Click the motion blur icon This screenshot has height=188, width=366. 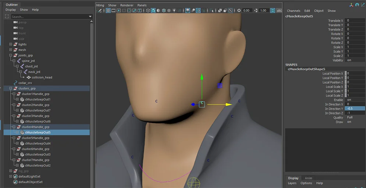pos(193,11)
